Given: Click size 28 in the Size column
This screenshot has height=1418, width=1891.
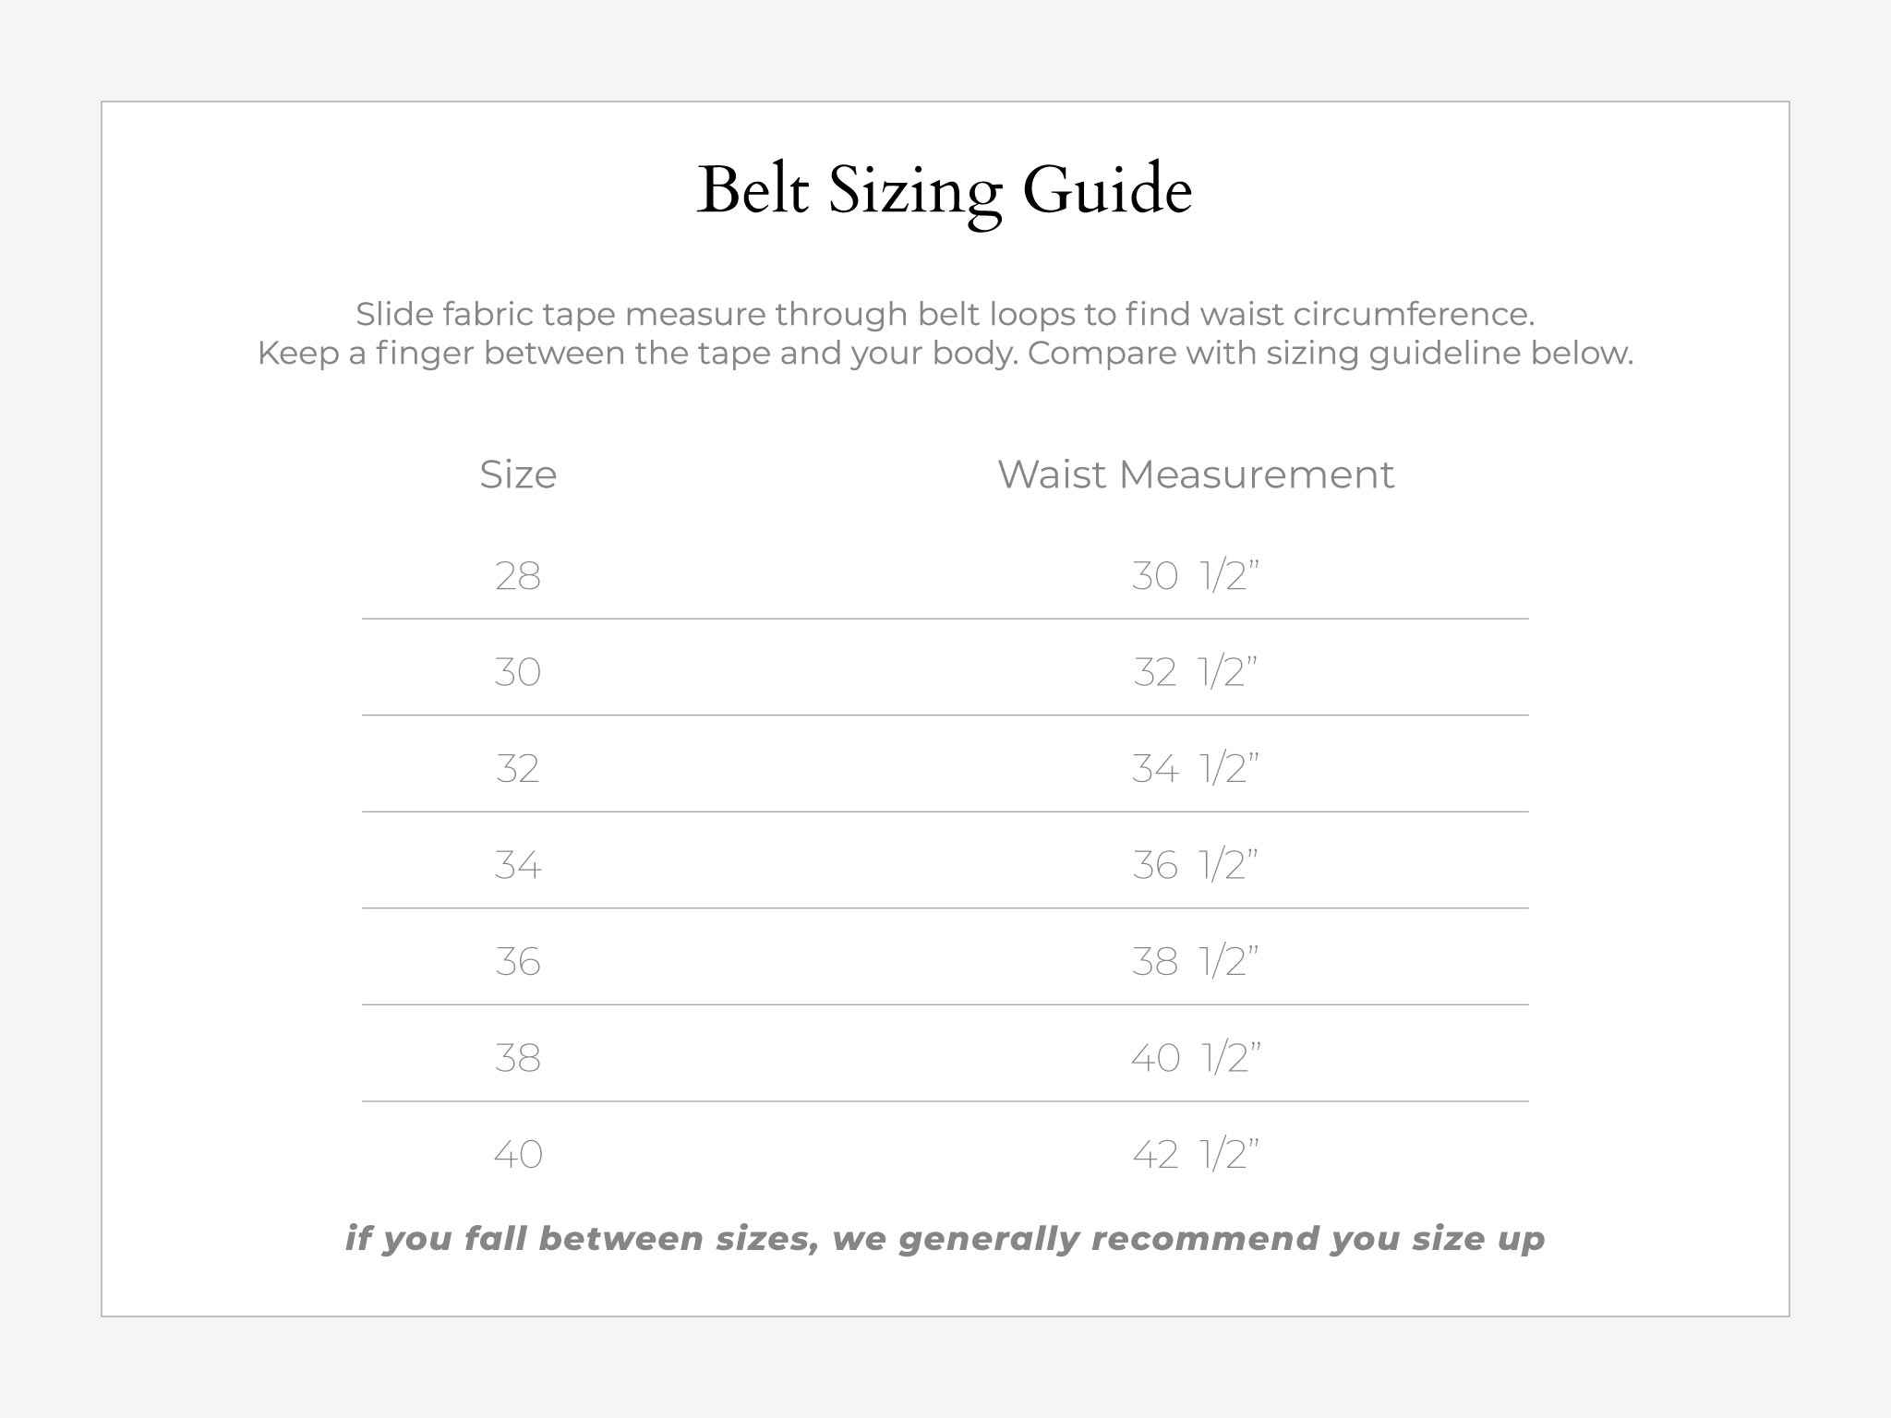Looking at the screenshot, I should click(518, 576).
